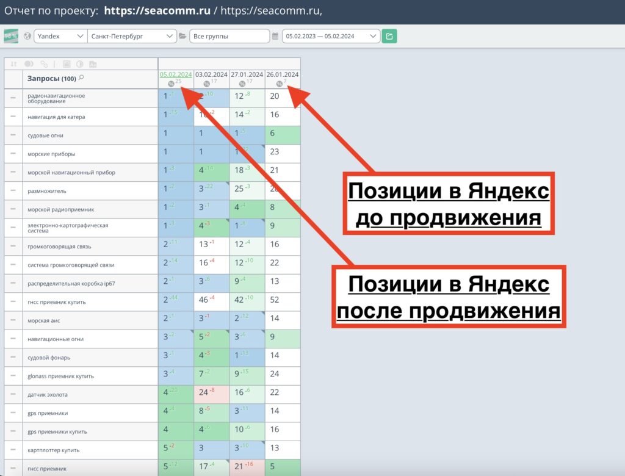Click the search magnifier next to Запросы
Image resolution: width=625 pixels, height=476 pixels.
point(81,78)
